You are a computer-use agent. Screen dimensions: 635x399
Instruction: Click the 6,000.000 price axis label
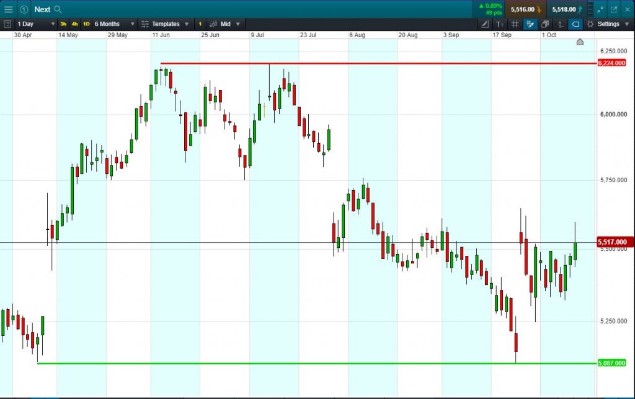coord(613,115)
